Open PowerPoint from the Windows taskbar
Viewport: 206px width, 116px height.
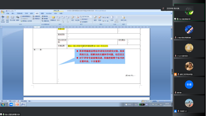pos(17,105)
